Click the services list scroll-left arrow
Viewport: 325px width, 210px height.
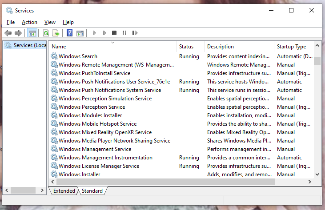[x=52, y=182]
